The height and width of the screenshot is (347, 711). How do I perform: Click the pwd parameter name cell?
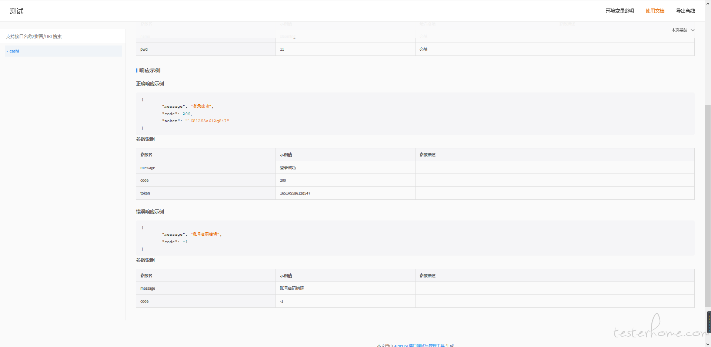click(x=206, y=49)
